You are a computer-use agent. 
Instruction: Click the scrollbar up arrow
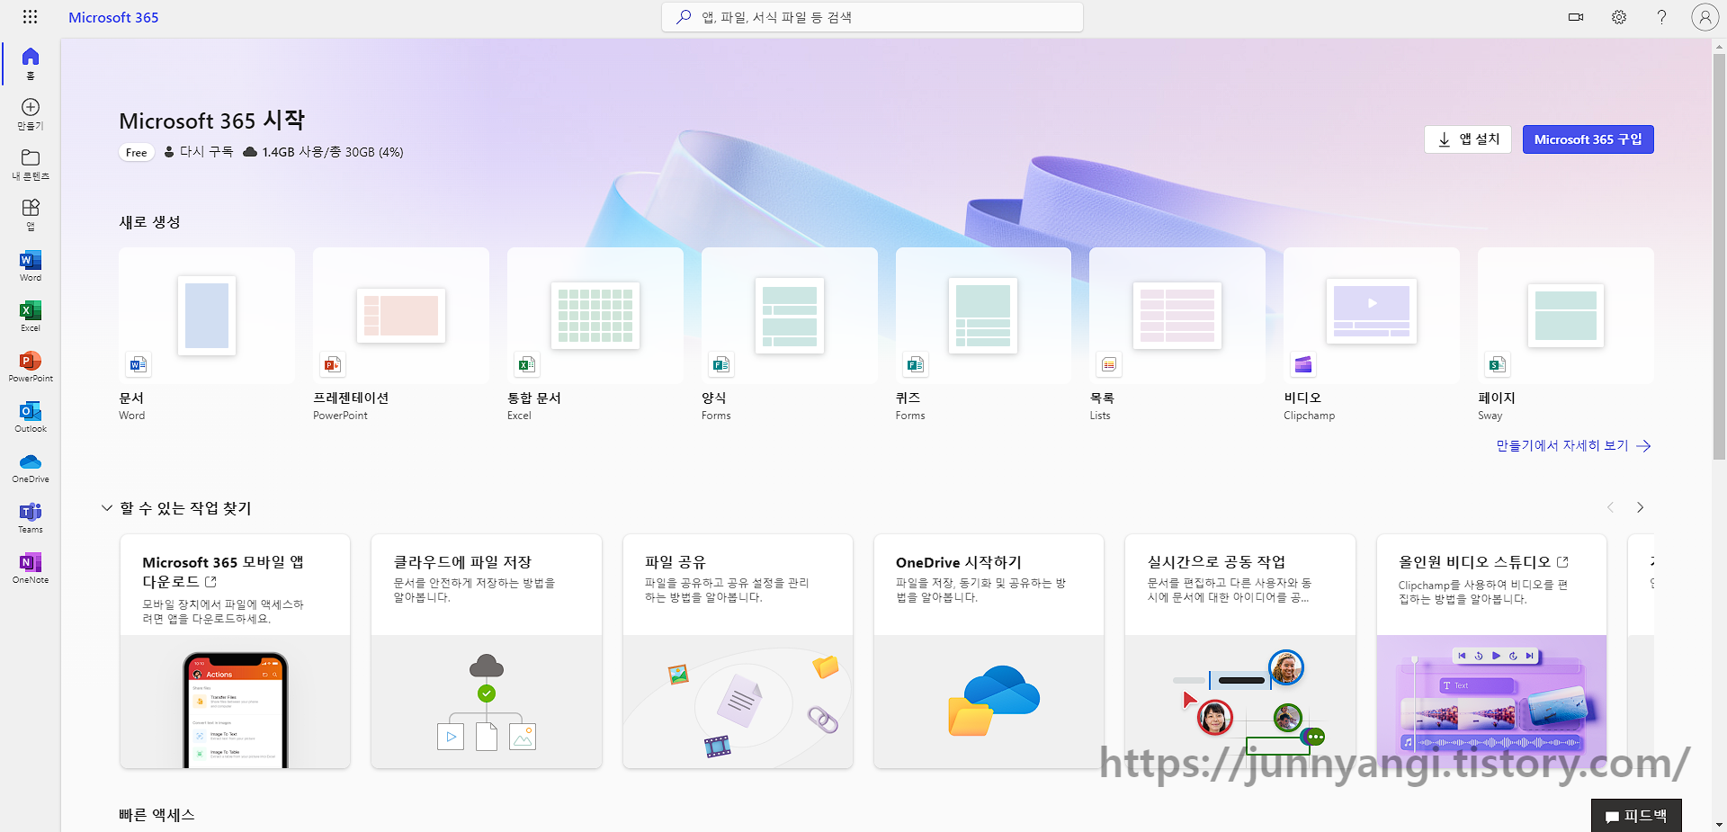1719,46
